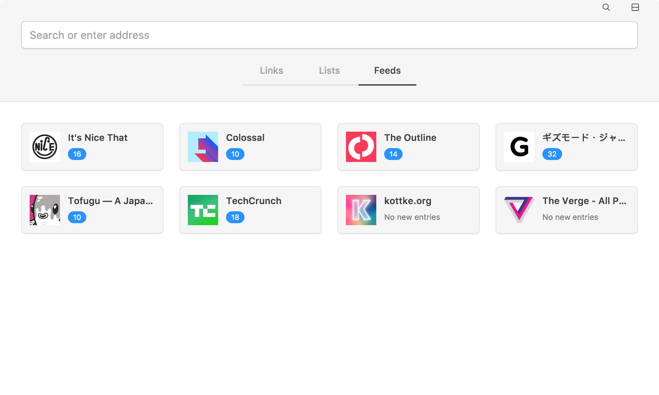This screenshot has width=659, height=395.
Task: Open the It's Nice That feed icon
Action: 45,147
